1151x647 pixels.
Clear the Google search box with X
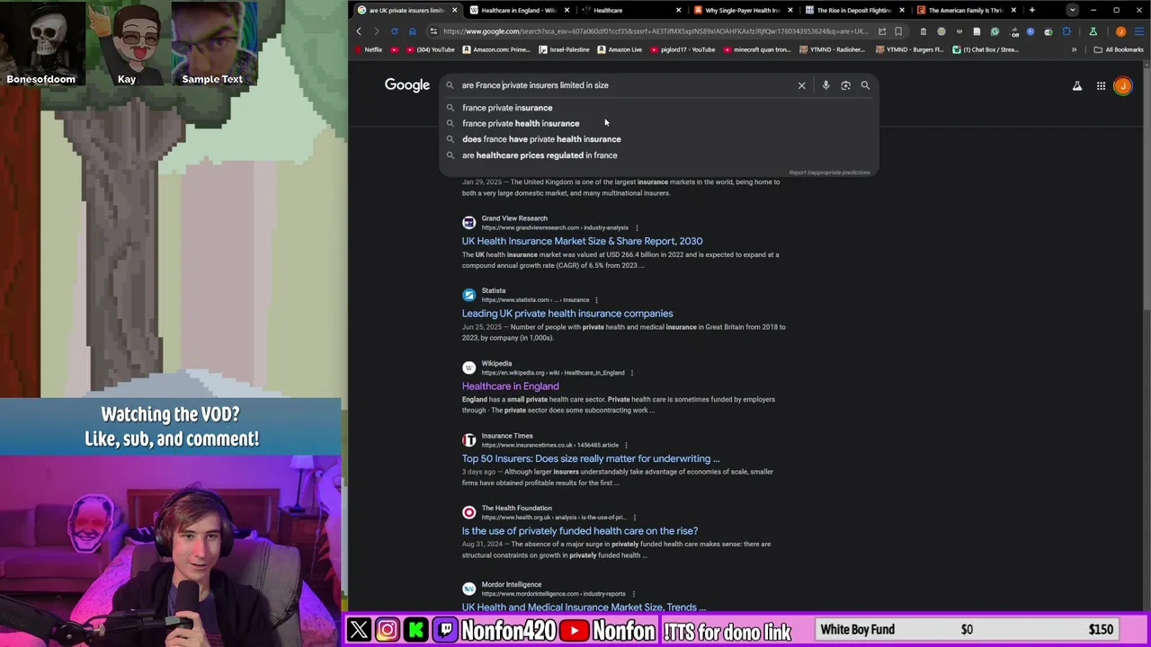(x=802, y=85)
